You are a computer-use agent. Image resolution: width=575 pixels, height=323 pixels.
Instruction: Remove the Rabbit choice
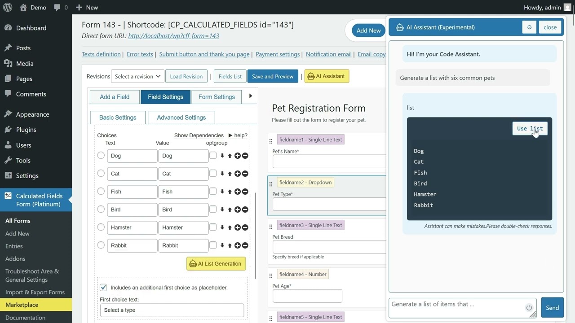245,245
